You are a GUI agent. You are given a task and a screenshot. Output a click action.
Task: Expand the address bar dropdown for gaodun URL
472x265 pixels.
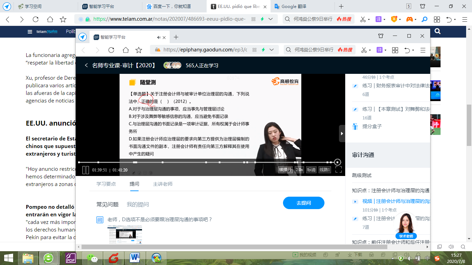272,50
